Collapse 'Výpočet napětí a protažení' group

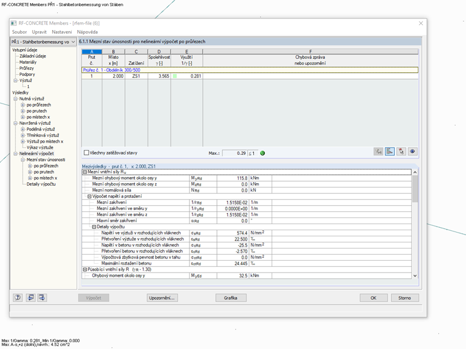(x=89, y=196)
